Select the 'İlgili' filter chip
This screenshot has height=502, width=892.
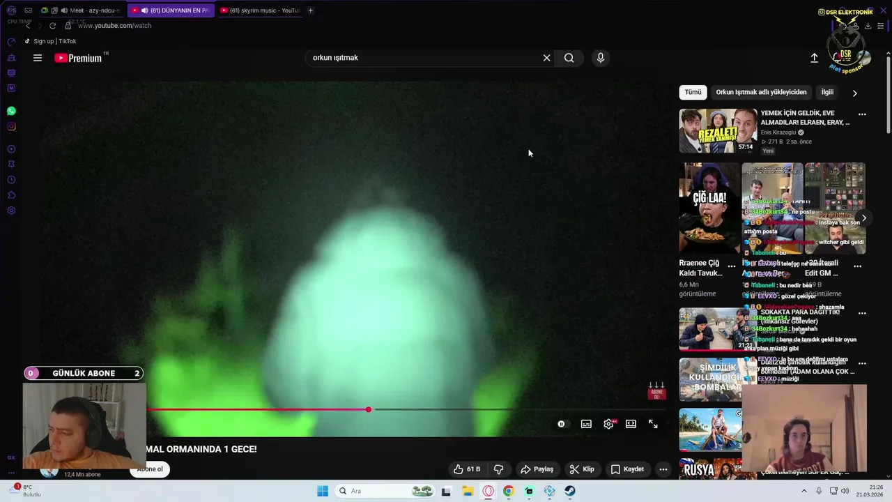827,92
